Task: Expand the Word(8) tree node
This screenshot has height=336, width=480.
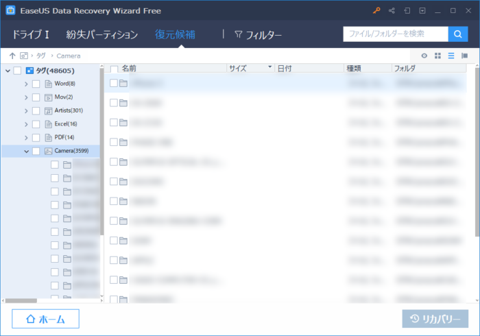Action: pos(26,84)
